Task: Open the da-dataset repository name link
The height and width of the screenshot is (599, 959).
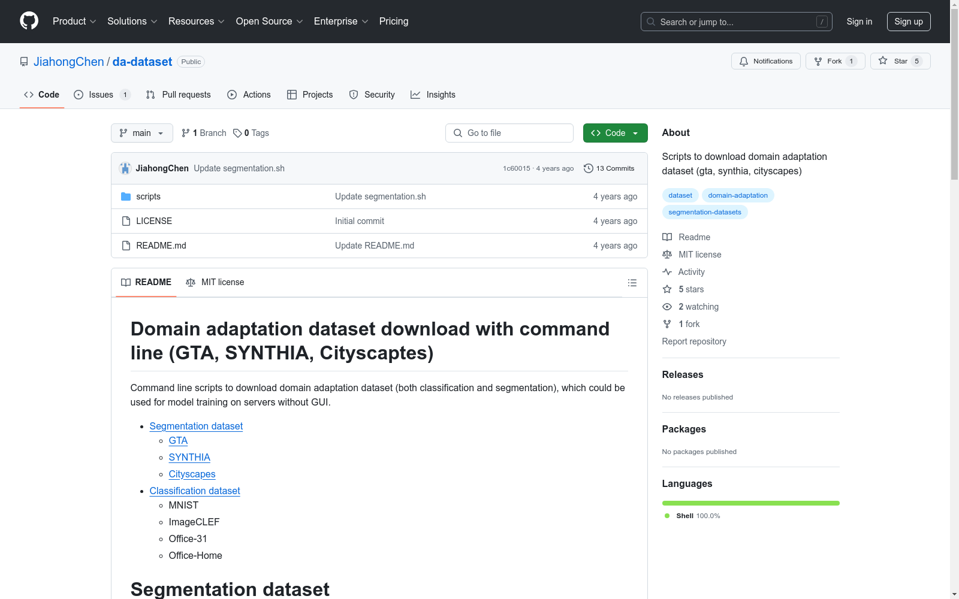Action: click(142, 62)
